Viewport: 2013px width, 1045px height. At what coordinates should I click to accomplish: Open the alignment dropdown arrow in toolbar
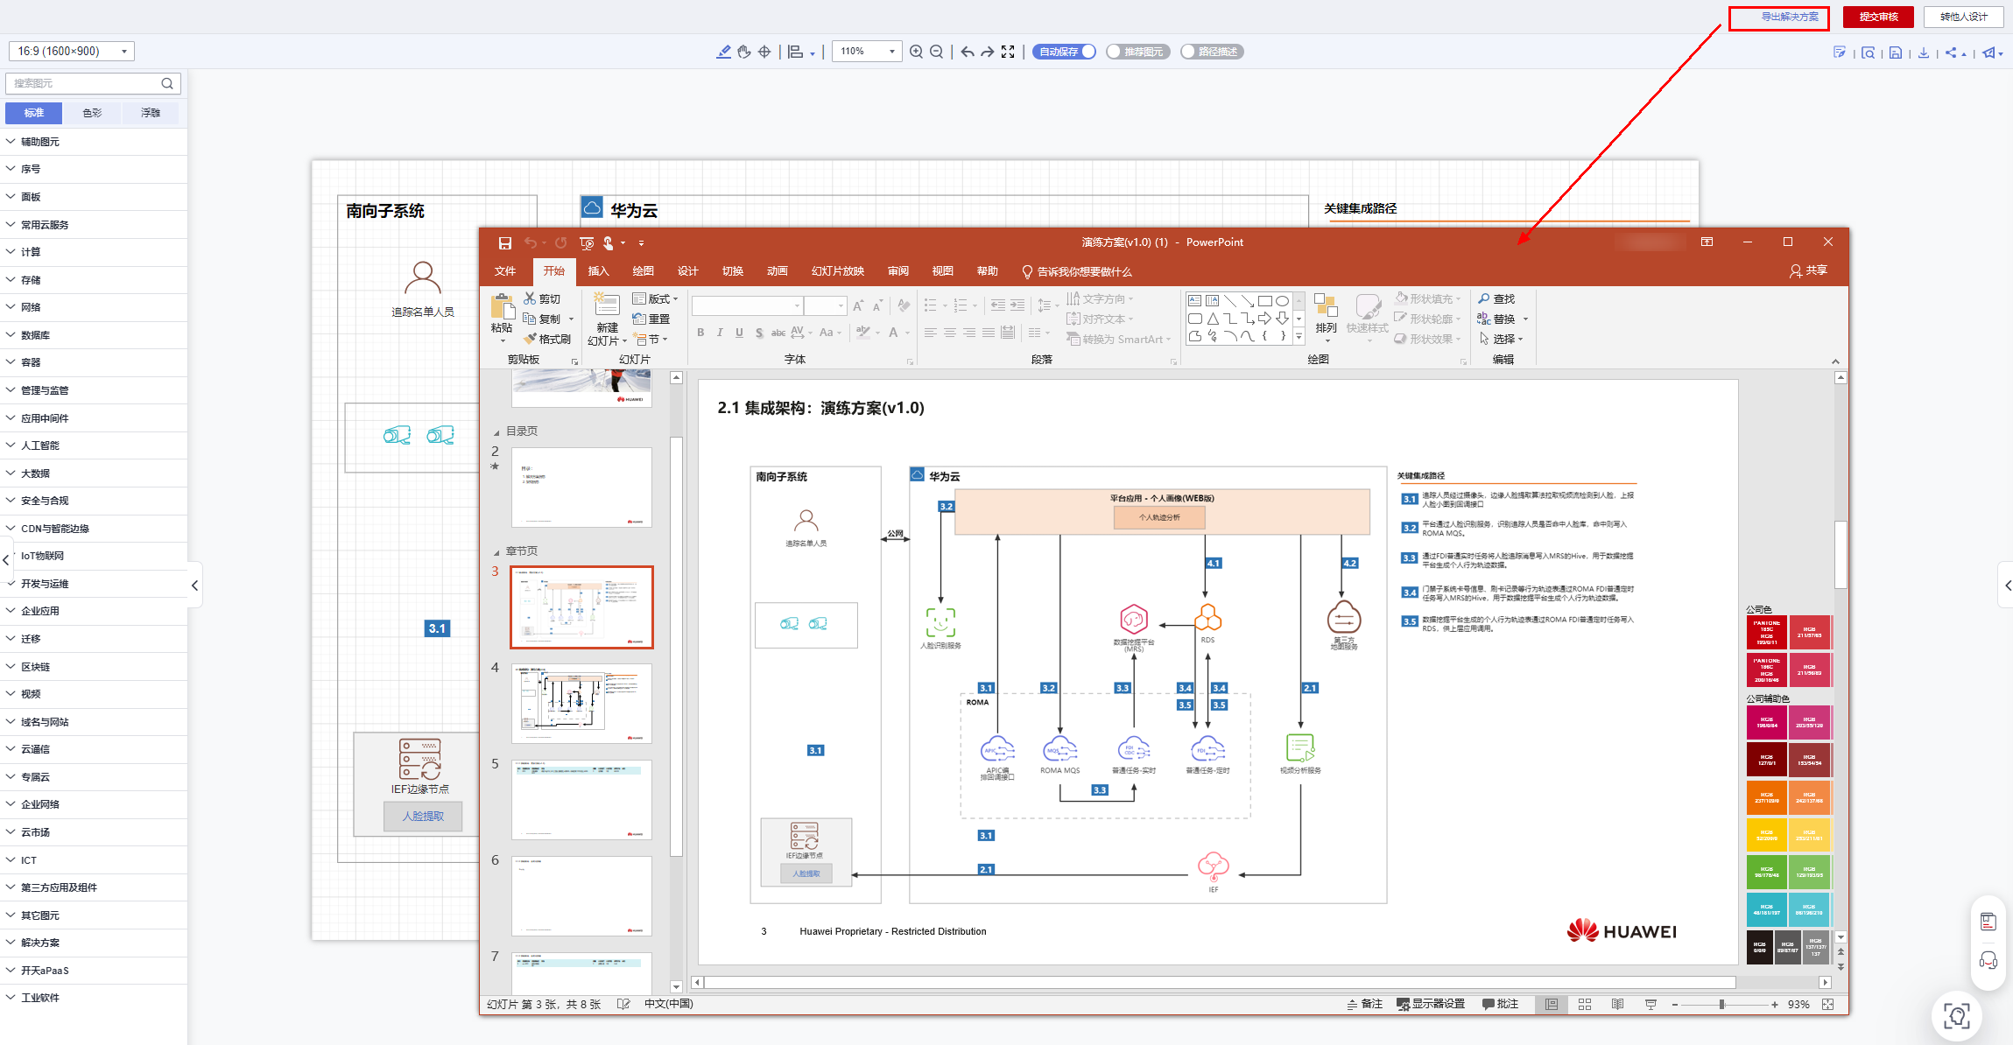[812, 53]
